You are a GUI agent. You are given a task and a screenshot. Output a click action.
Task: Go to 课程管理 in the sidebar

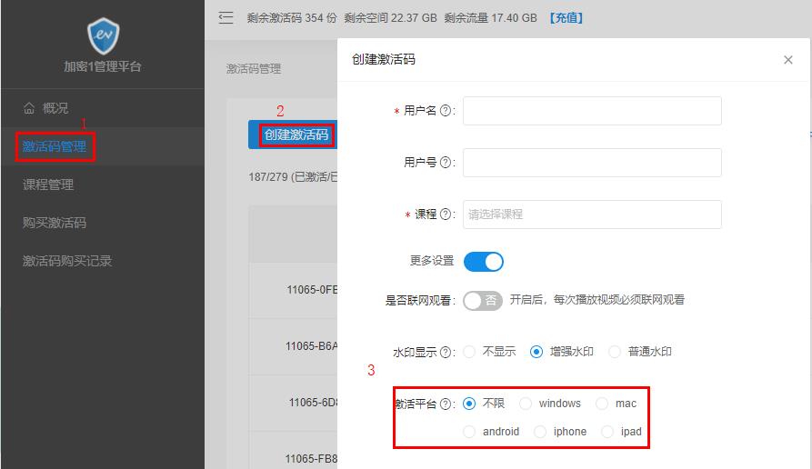48,185
